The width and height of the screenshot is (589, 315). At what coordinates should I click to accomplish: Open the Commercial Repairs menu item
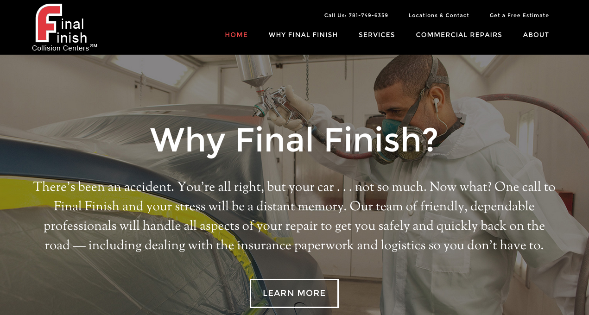click(x=459, y=35)
